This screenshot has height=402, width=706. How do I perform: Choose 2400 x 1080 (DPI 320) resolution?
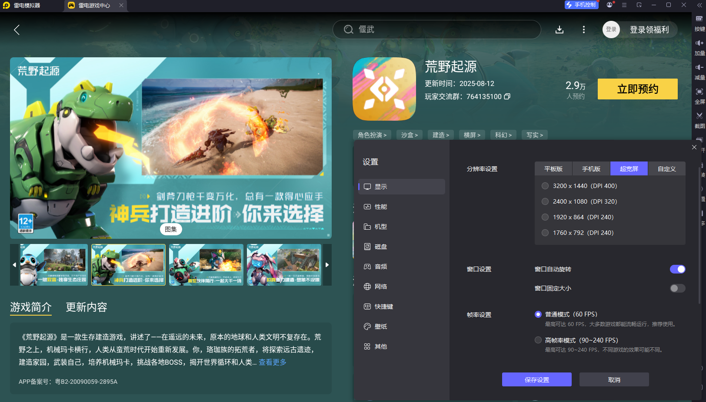pos(545,201)
